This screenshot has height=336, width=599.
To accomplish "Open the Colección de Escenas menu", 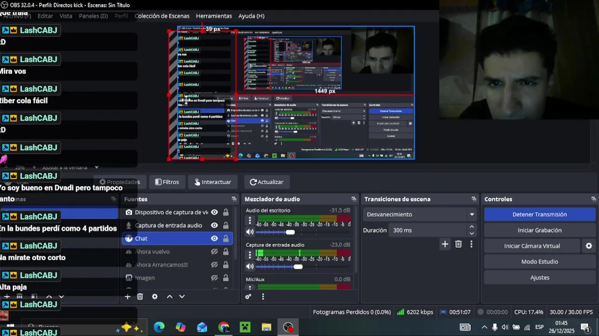I will pos(162,16).
